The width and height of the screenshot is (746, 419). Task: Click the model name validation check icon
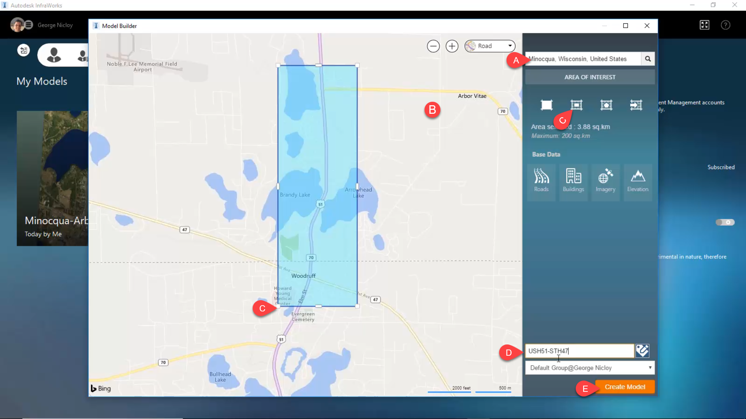pos(642,351)
